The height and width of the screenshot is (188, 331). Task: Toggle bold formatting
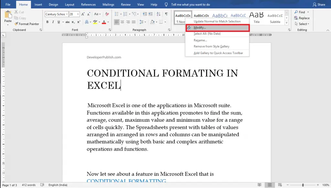pos(47,22)
